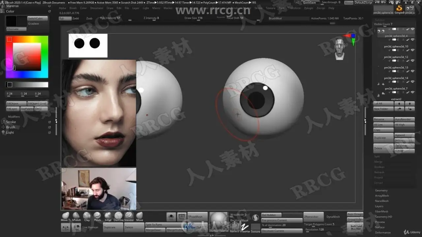Click in the color picker hue square
Viewport: 422px width, 237px height.
[27, 57]
